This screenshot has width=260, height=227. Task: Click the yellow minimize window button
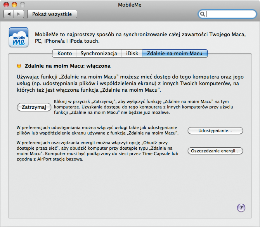(14, 5)
